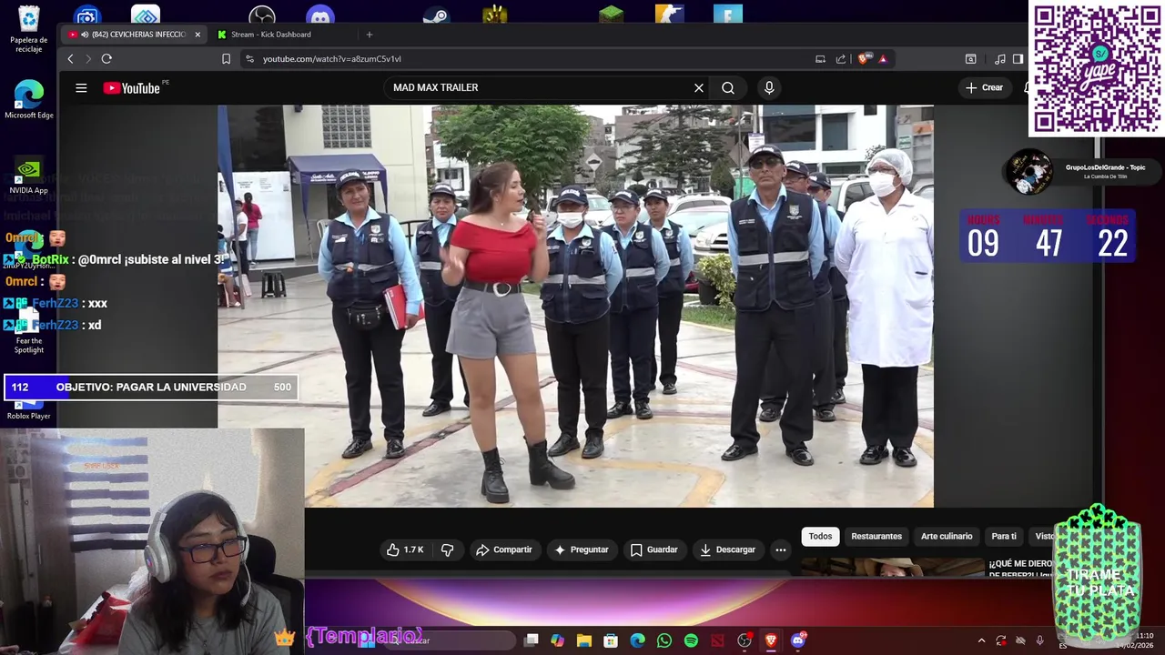Image resolution: width=1165 pixels, height=655 pixels.
Task: Bookmark this page in Brave
Action: (x=226, y=59)
